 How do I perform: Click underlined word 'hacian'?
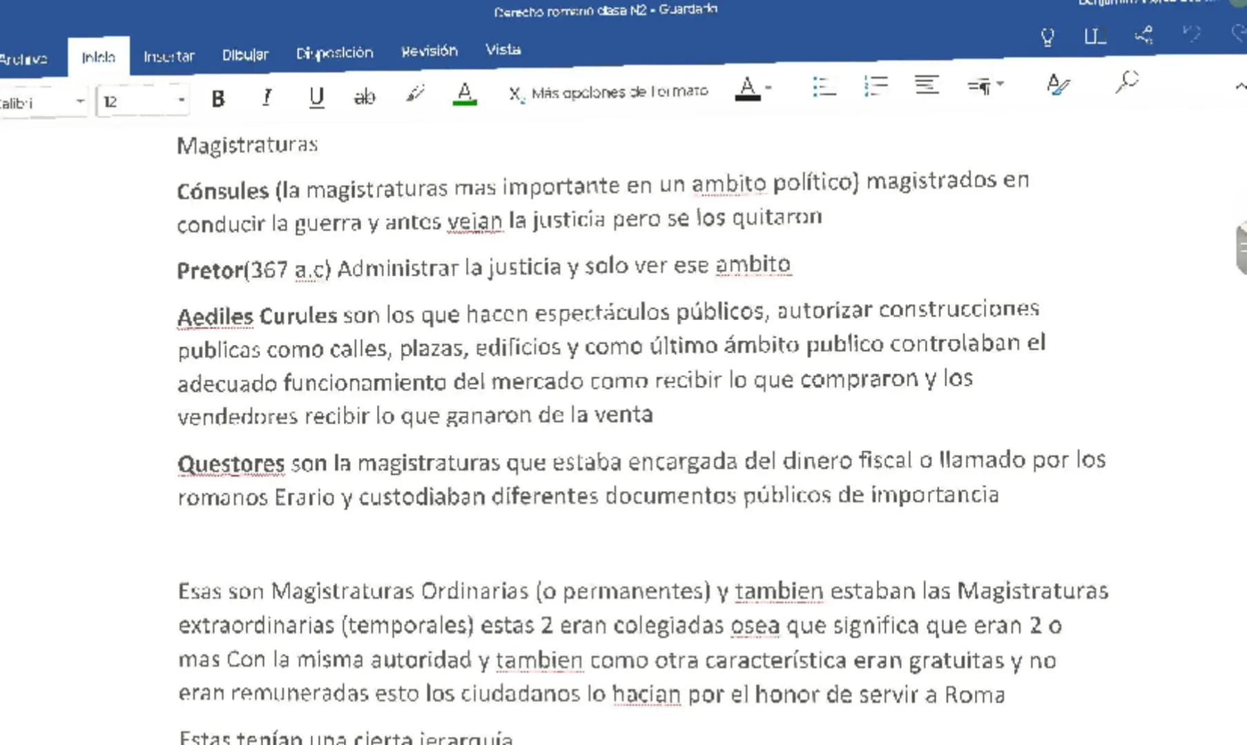646,693
